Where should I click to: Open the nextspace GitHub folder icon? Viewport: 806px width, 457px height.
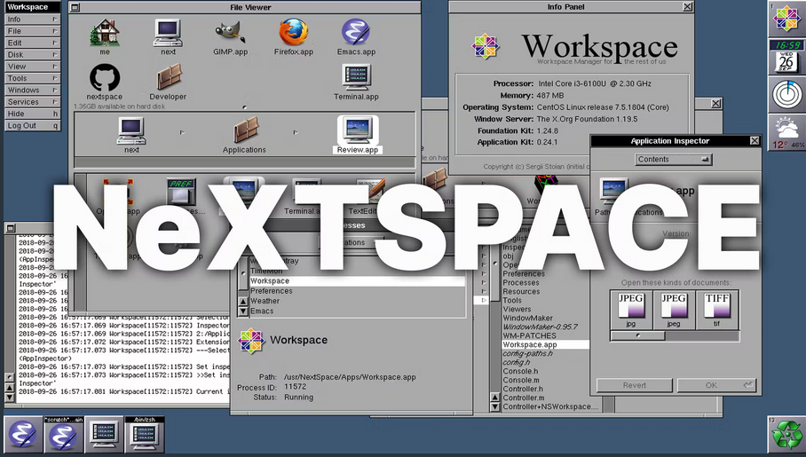click(105, 78)
